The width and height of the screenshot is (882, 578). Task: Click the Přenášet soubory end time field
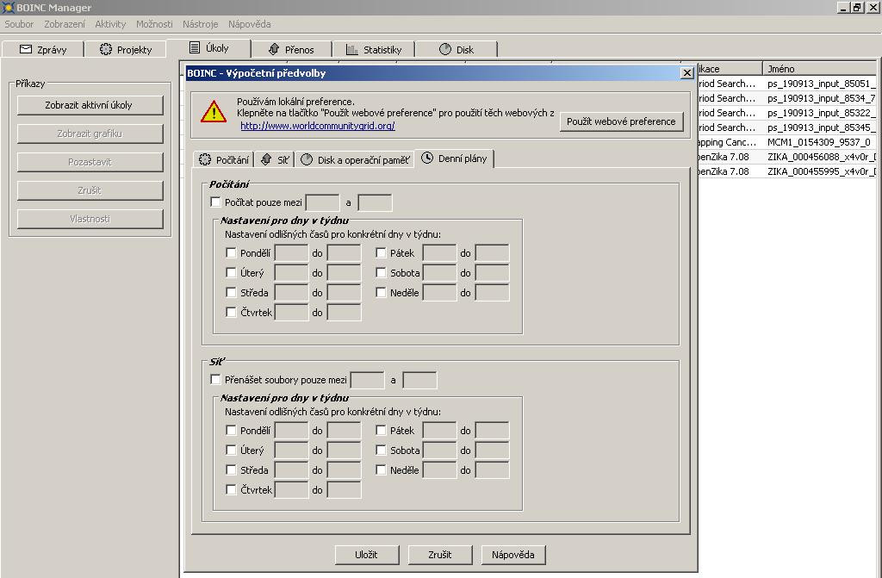419,380
